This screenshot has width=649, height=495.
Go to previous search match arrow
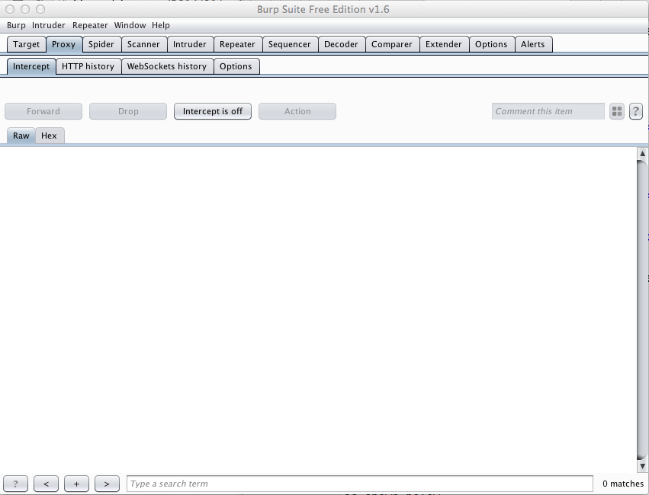pos(46,484)
